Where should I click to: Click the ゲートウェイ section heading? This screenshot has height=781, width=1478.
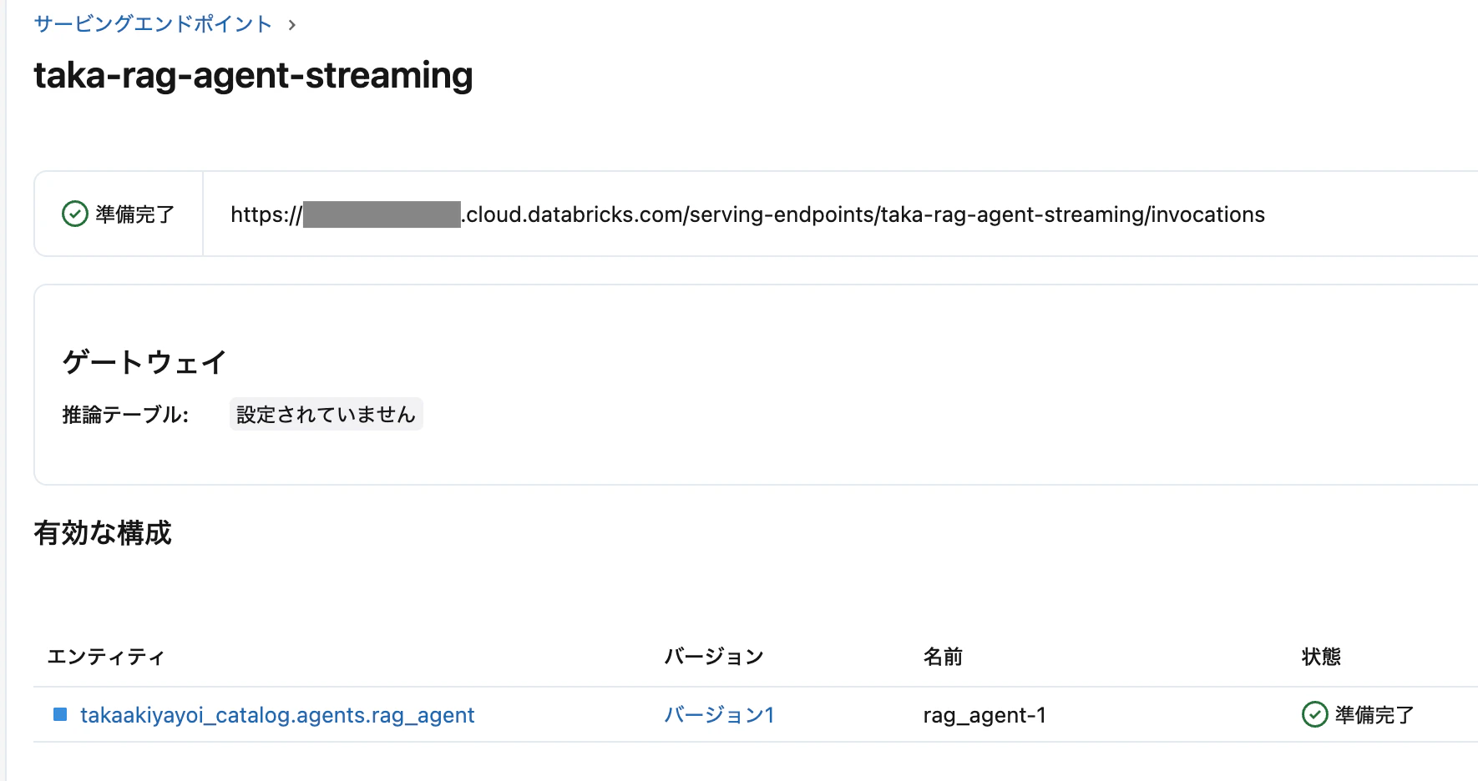(144, 362)
